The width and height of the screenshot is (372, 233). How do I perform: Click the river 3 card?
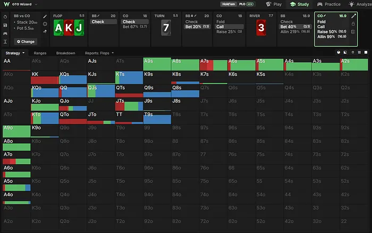(x=261, y=28)
